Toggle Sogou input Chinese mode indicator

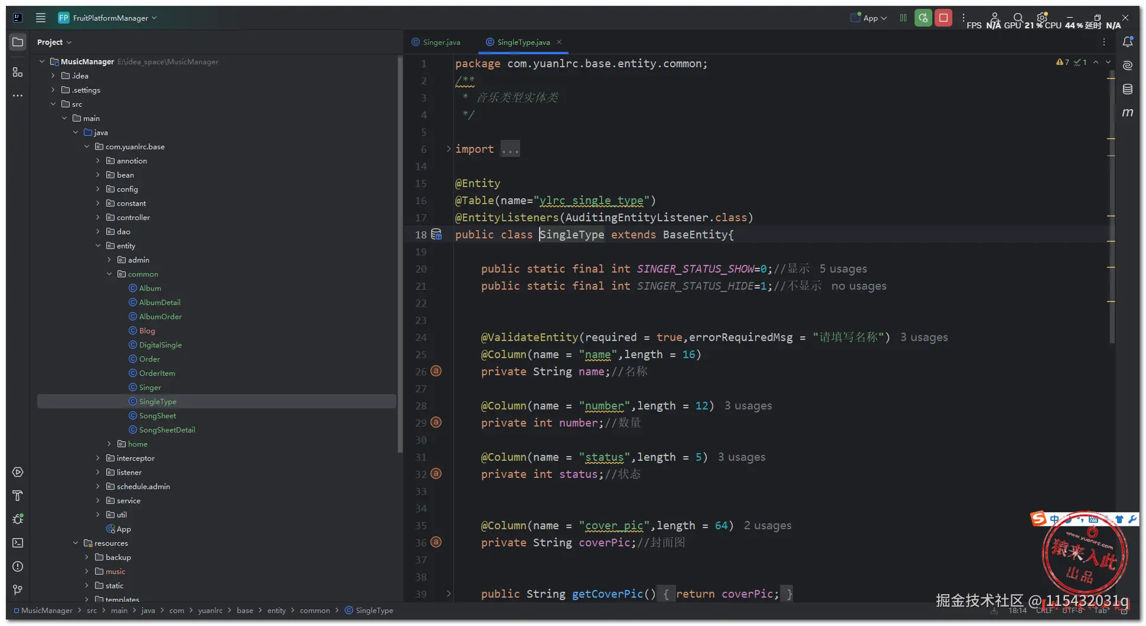[x=1054, y=519]
